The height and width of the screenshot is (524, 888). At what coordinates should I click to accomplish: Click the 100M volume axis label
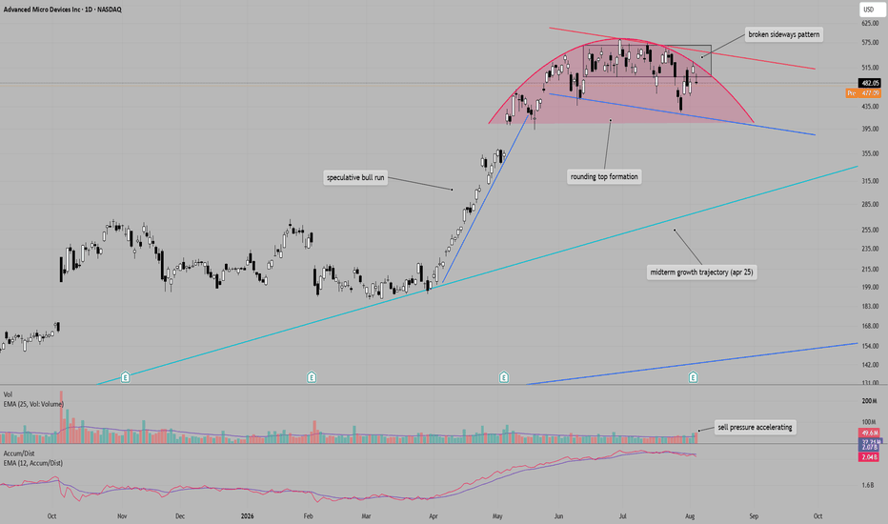(x=869, y=422)
